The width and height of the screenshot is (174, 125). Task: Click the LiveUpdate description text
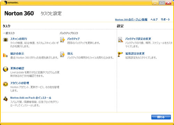point(35,74)
